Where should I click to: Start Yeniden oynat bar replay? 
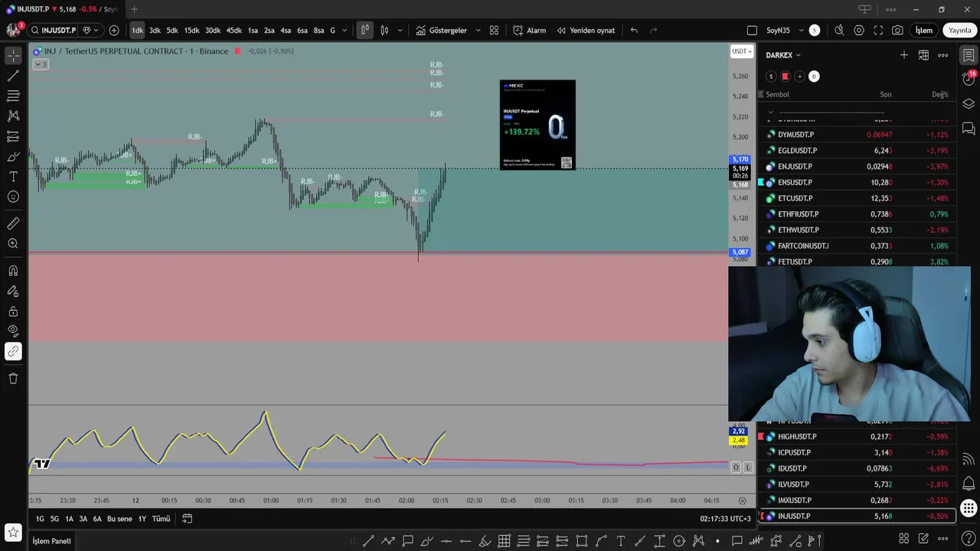[x=586, y=31]
